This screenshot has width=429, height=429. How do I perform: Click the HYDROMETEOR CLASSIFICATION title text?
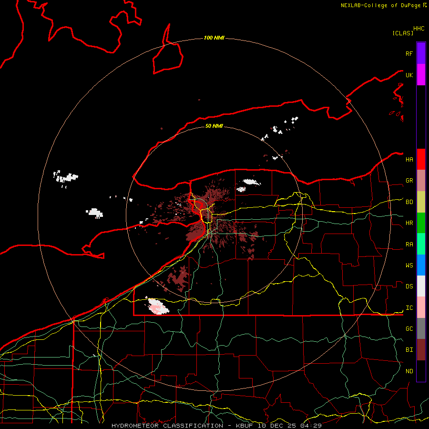(167, 426)
